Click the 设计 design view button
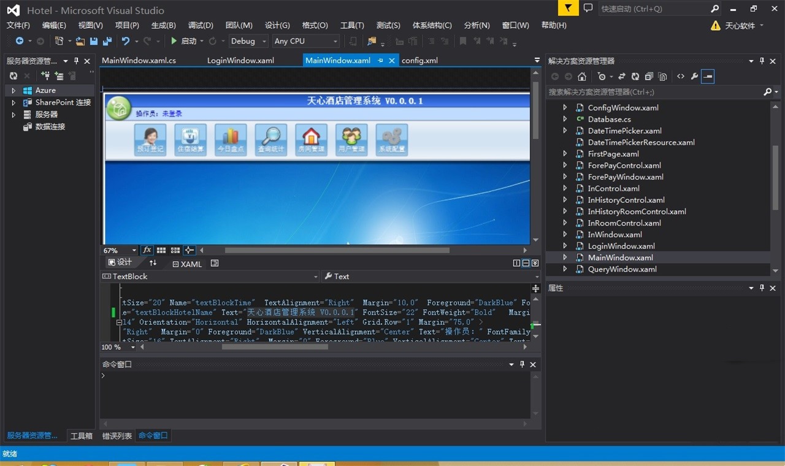The image size is (785, 466). (120, 262)
